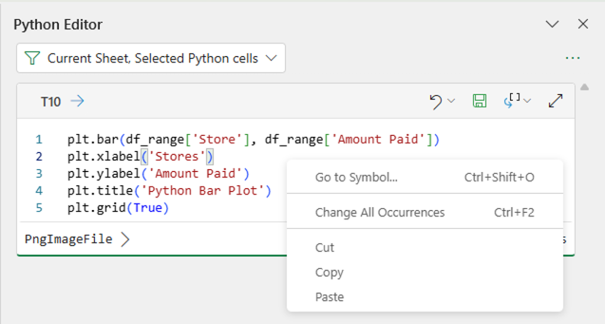Screen dimensions: 605x324
Task: Click the Undo arrow icon
Action: (x=436, y=102)
